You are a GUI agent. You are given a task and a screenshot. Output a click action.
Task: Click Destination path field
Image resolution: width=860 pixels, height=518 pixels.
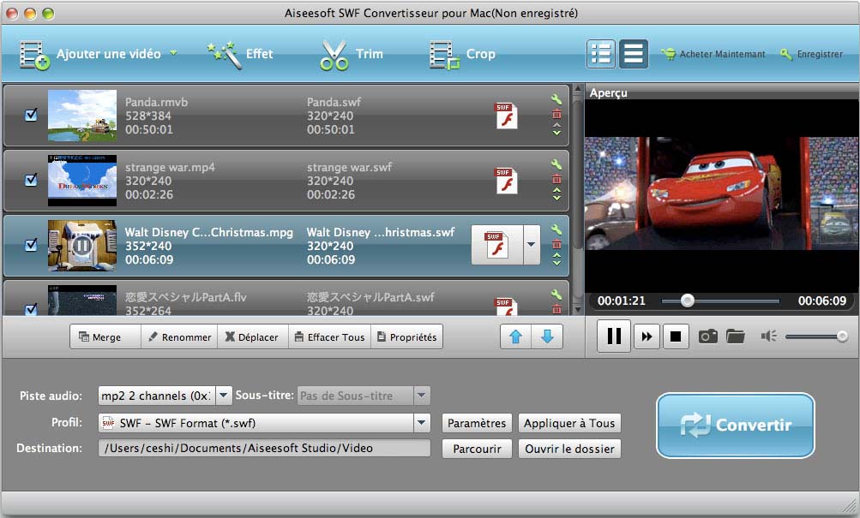264,448
